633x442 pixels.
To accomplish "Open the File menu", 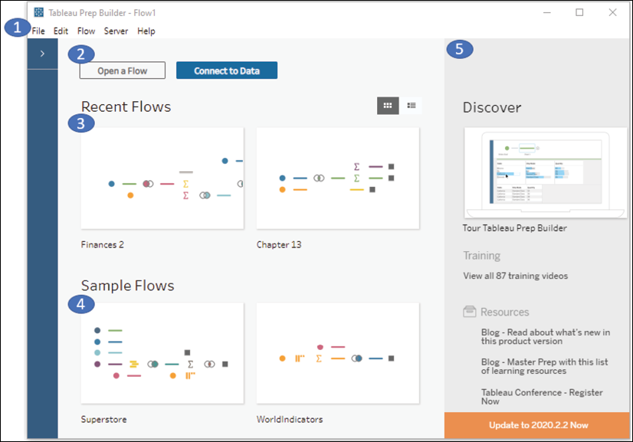I will (38, 31).
